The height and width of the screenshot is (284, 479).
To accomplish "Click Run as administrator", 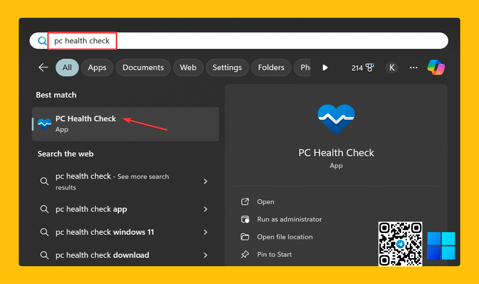I will 289,219.
